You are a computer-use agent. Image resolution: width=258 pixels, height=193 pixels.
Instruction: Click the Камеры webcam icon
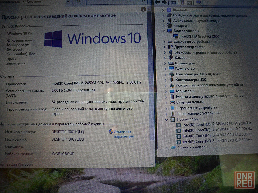tap(171, 58)
